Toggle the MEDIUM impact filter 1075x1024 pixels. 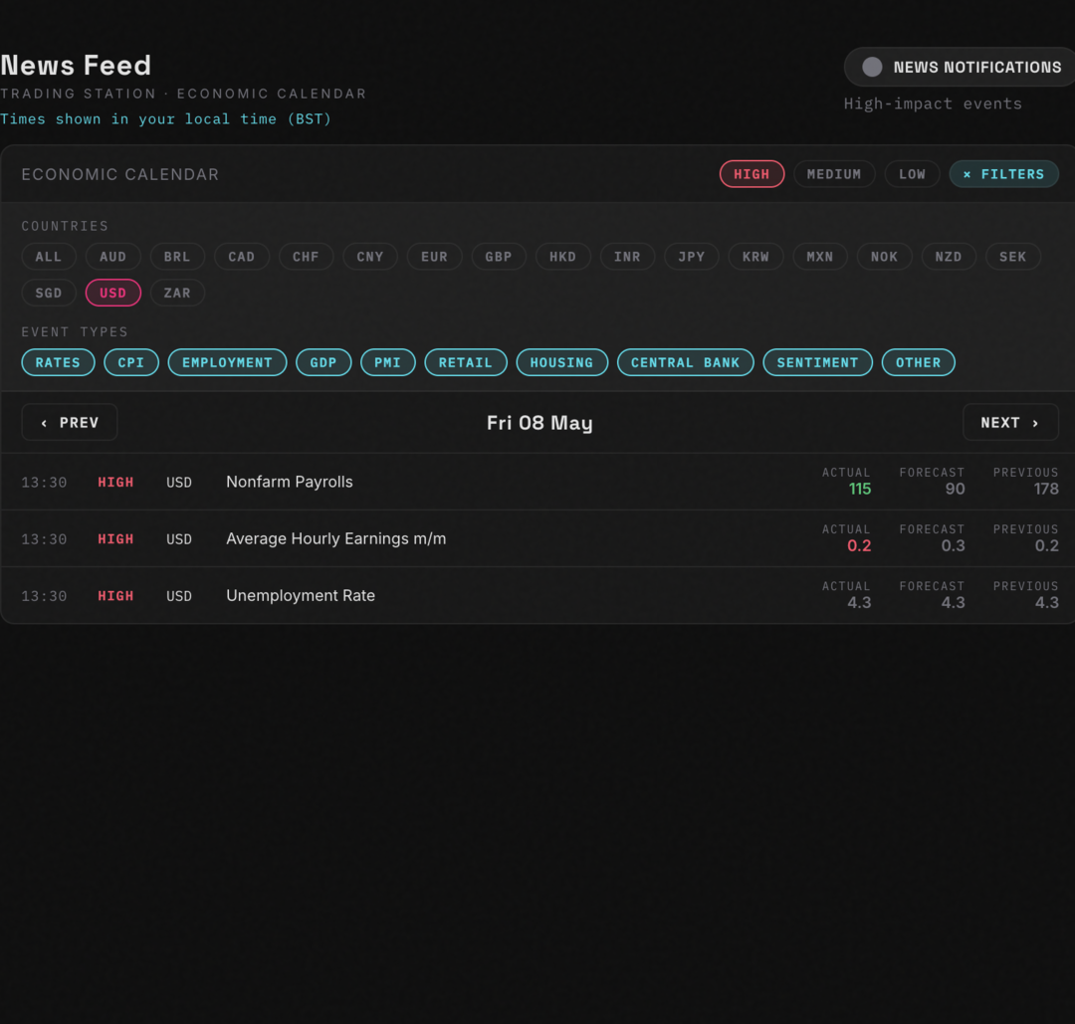834,174
